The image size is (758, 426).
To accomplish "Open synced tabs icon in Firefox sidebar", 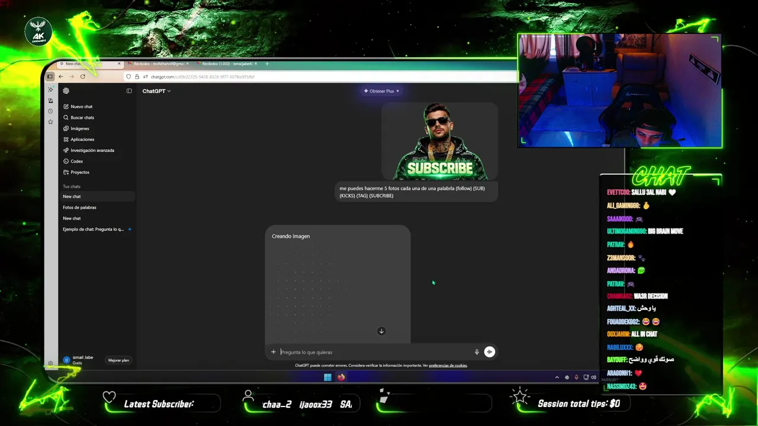I will coord(50,101).
